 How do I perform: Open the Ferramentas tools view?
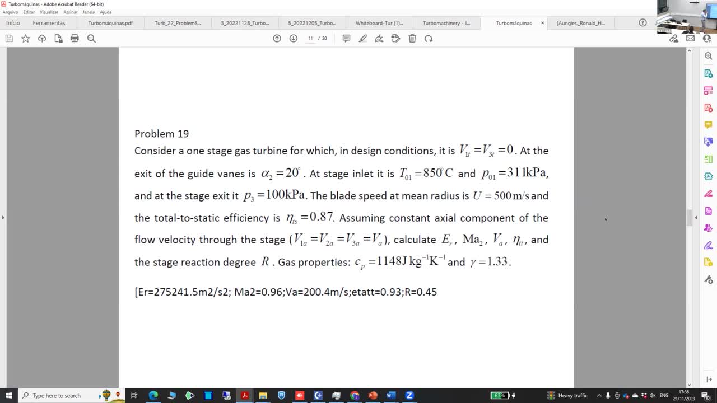coord(49,23)
